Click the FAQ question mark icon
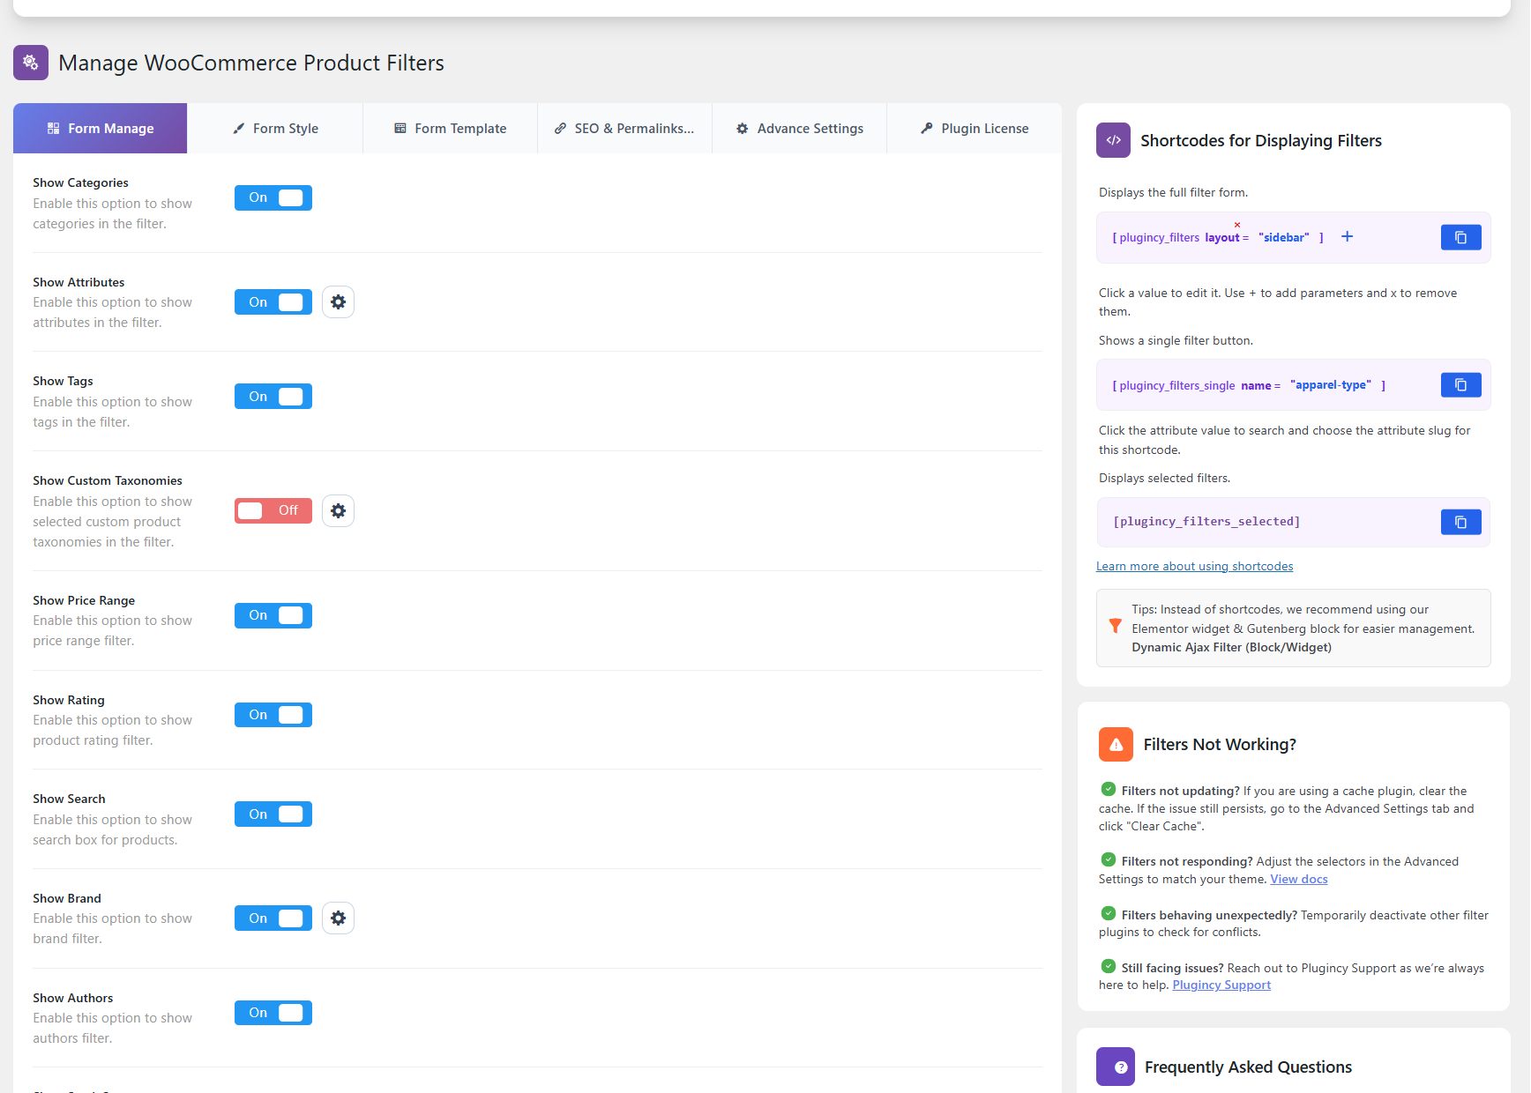Screen dimensions: 1531x1093 (1116, 1067)
